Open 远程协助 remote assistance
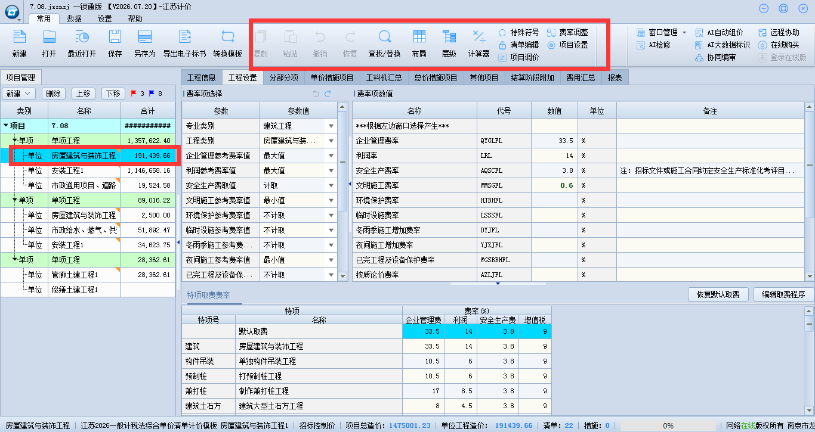 pyautogui.click(x=779, y=32)
